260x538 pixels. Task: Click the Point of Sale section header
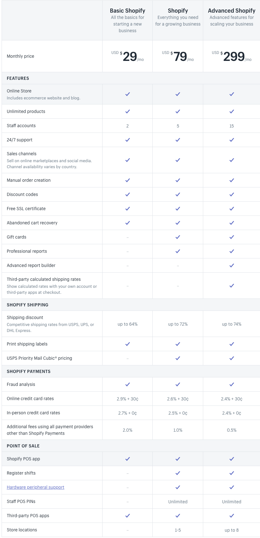point(23,446)
